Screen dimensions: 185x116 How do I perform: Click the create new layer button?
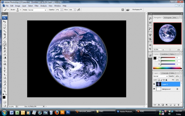(x=175, y=105)
